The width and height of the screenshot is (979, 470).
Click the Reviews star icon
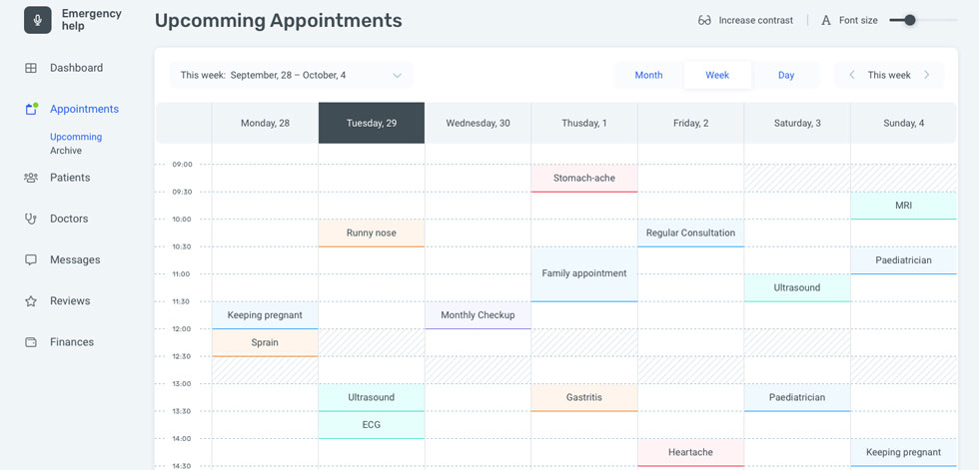coord(31,301)
